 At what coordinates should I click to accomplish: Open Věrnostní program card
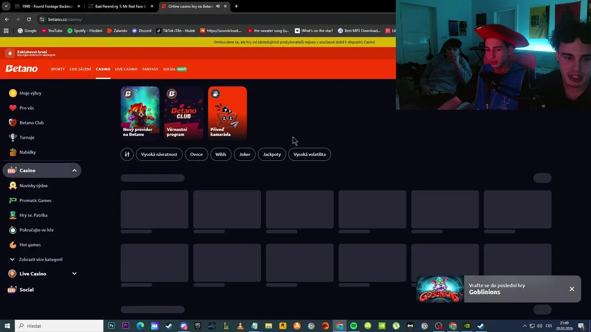[184, 113]
